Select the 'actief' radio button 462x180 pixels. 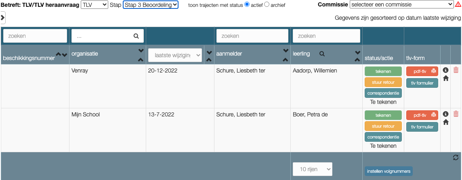tap(247, 4)
